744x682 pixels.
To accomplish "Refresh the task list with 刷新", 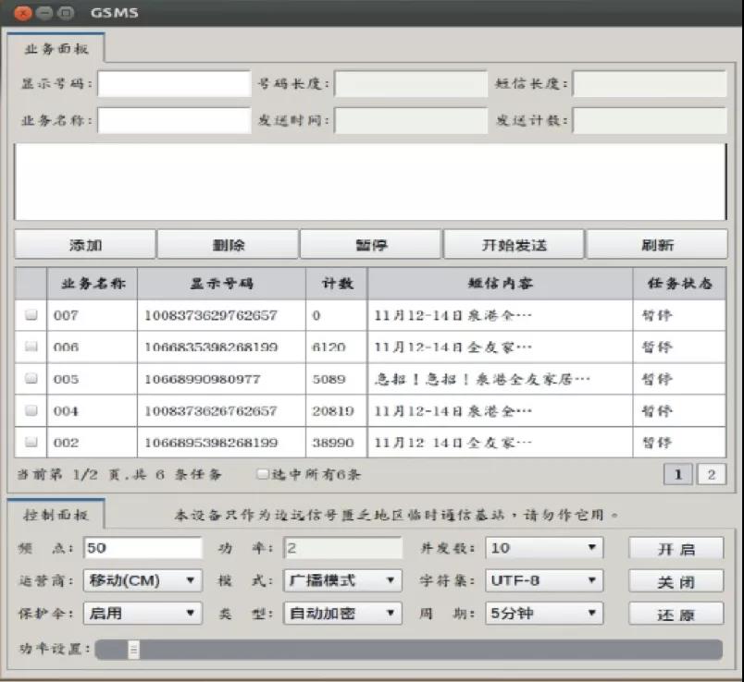I will 657,245.
